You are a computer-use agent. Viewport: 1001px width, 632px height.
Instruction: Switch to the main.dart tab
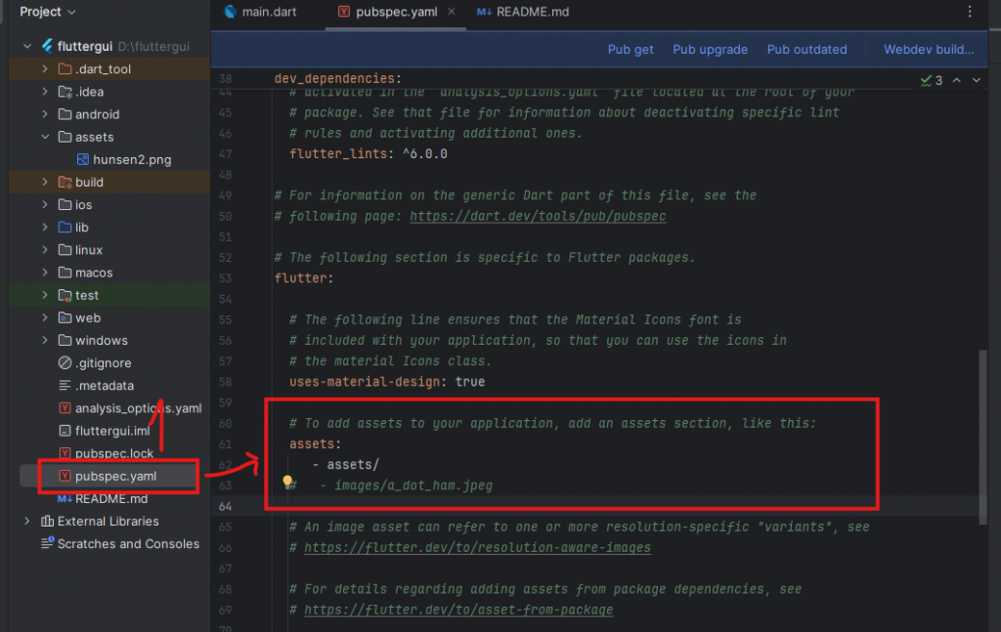tap(260, 12)
